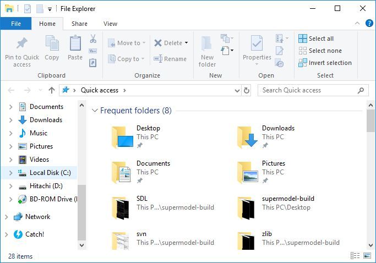Click the search magnifier icon

click(x=361, y=90)
